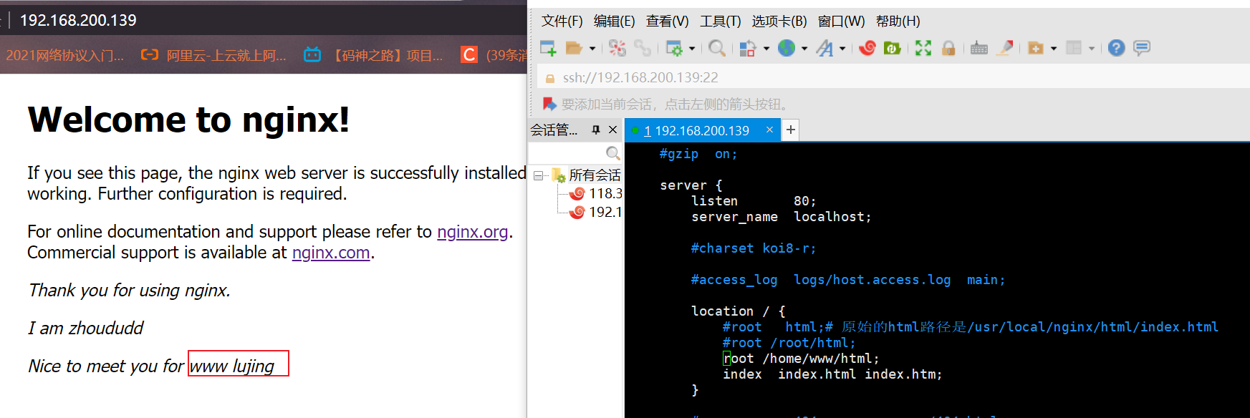1250x418 pixels.
Task: Open the globe encoding dropdown arrow
Action: (x=804, y=49)
